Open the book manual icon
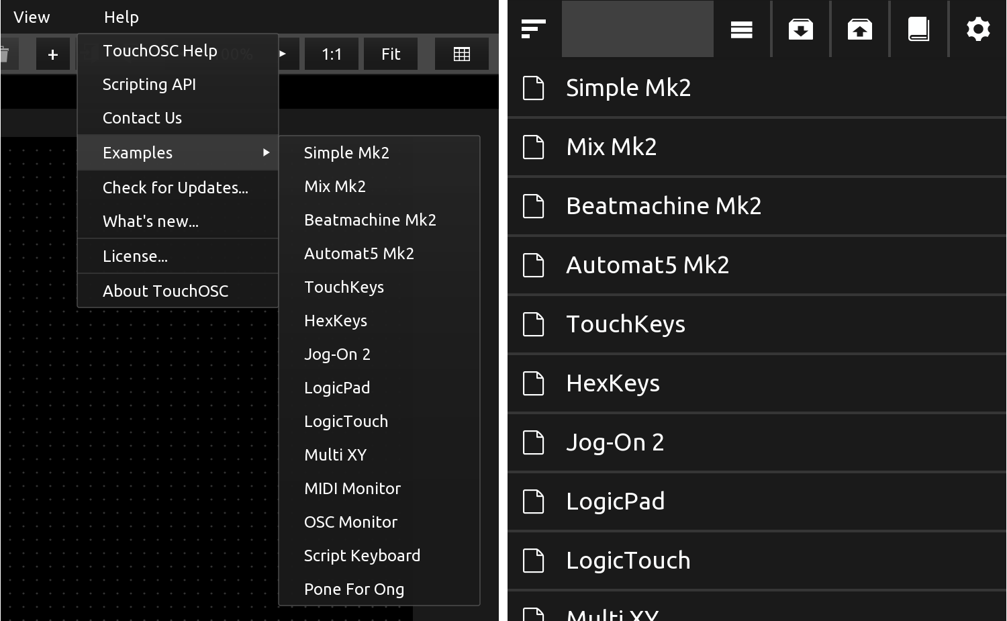The height and width of the screenshot is (621, 1007). 918,30
